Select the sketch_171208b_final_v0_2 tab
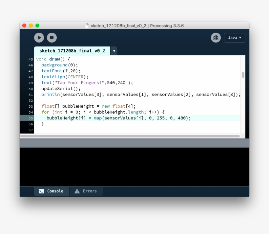Viewport: 269px width, 234px height. [x=73, y=51]
